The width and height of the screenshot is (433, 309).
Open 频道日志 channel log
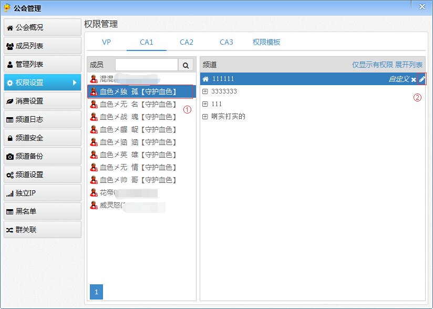click(43, 119)
